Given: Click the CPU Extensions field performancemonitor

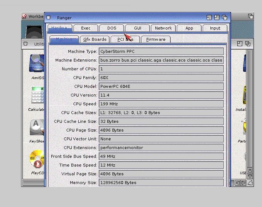Looking at the screenshot, I should pyautogui.click(x=161, y=148).
